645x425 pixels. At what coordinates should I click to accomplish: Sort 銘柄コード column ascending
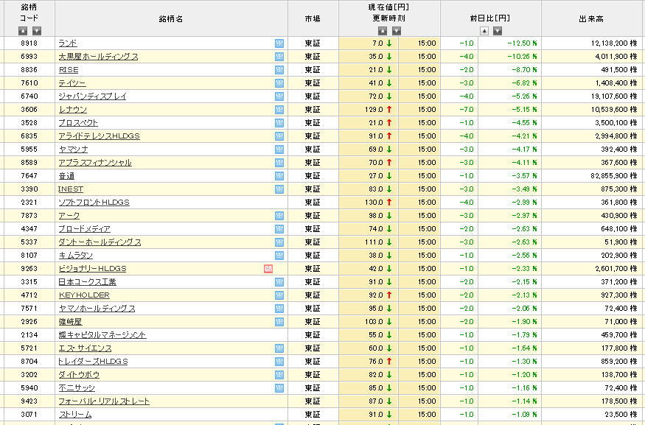click(x=23, y=30)
